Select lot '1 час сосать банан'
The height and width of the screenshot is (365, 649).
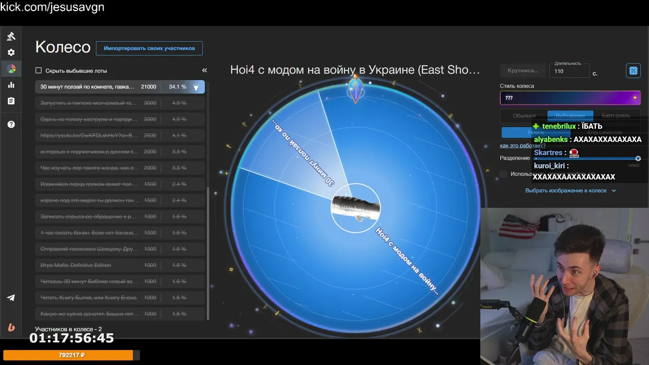[120, 233]
